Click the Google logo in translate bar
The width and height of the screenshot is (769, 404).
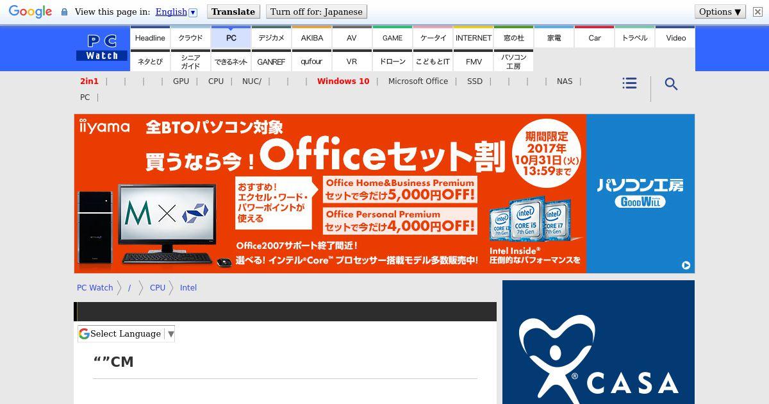[x=30, y=12]
